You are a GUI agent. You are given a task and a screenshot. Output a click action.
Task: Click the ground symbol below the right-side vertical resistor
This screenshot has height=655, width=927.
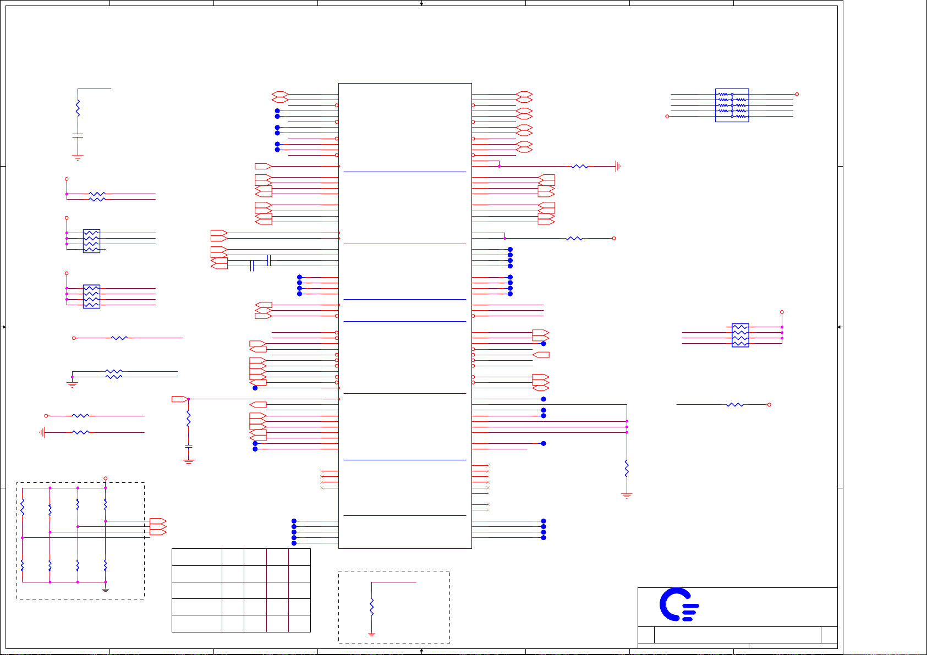627,496
